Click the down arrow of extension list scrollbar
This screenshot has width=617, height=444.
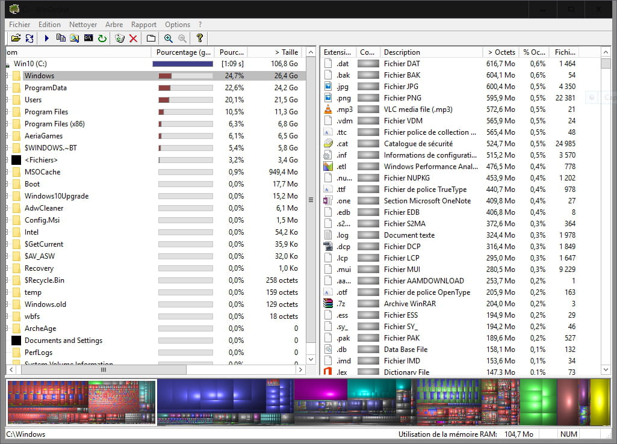pyautogui.click(x=606, y=369)
